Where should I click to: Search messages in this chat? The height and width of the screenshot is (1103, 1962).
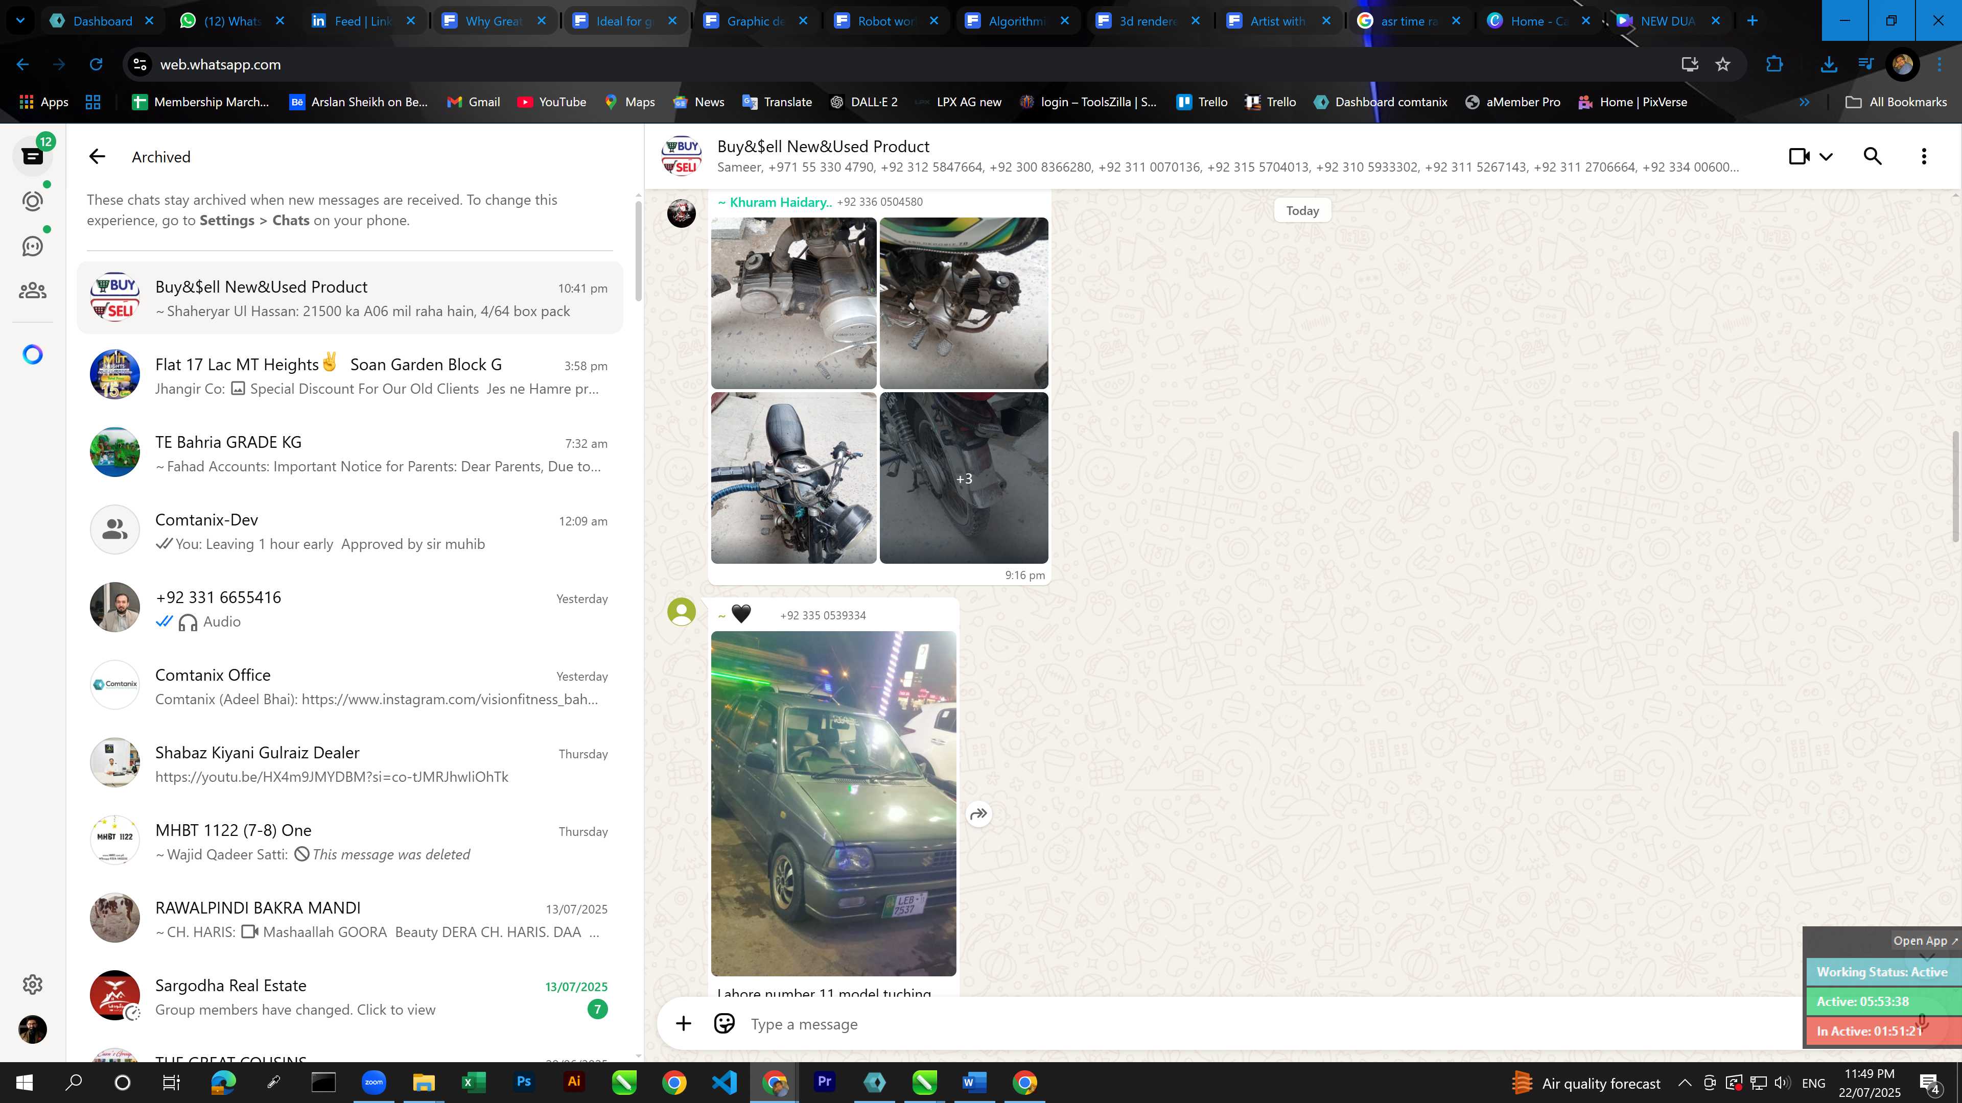click(1873, 156)
